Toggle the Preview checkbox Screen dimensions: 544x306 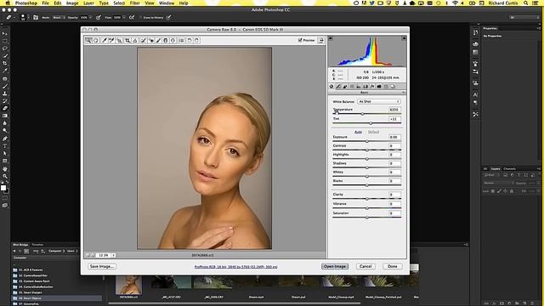pos(300,40)
